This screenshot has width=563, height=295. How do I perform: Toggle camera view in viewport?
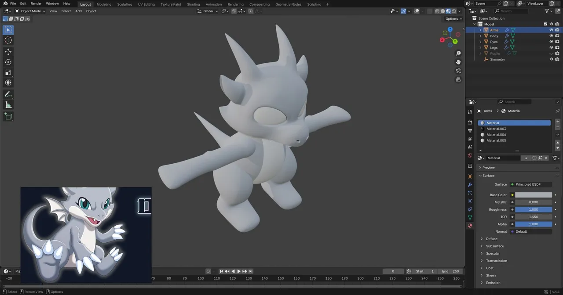pos(458,71)
